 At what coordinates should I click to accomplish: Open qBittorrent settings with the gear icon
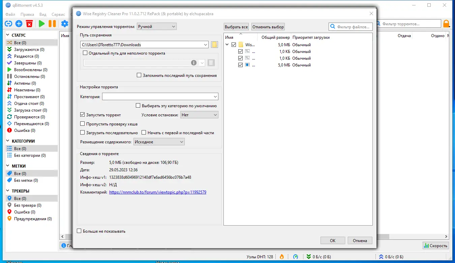[x=64, y=24]
